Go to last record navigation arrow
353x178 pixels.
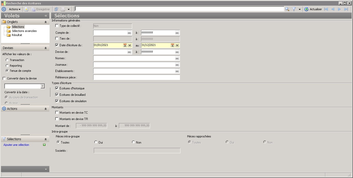click(346, 9)
